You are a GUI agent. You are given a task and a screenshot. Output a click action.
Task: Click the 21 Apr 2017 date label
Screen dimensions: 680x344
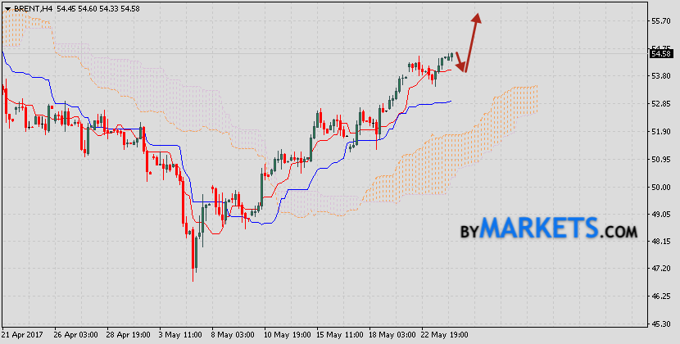click(x=24, y=335)
